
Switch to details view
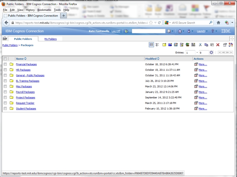tap(157, 45)
